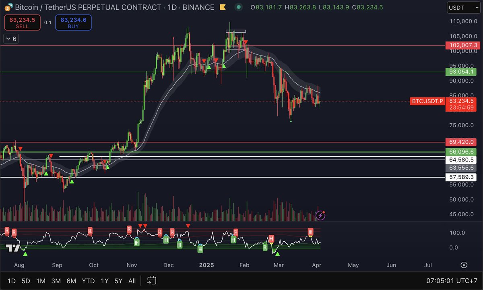483x290 pixels.
Task: Open chart settings gear icon
Action: coord(464,265)
